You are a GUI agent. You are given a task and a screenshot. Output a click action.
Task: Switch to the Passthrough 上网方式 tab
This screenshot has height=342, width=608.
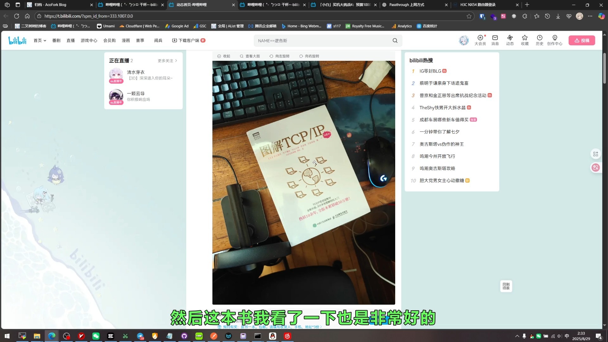[415, 5]
